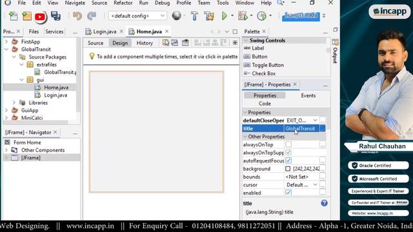The width and height of the screenshot is (413, 232).
Task: Click the first alignment icon in designer toolbar
Action: pos(198,43)
